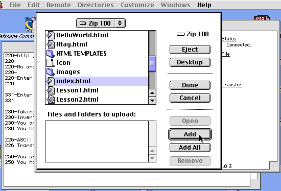Click the Lesson2.html file icon

click(51, 99)
